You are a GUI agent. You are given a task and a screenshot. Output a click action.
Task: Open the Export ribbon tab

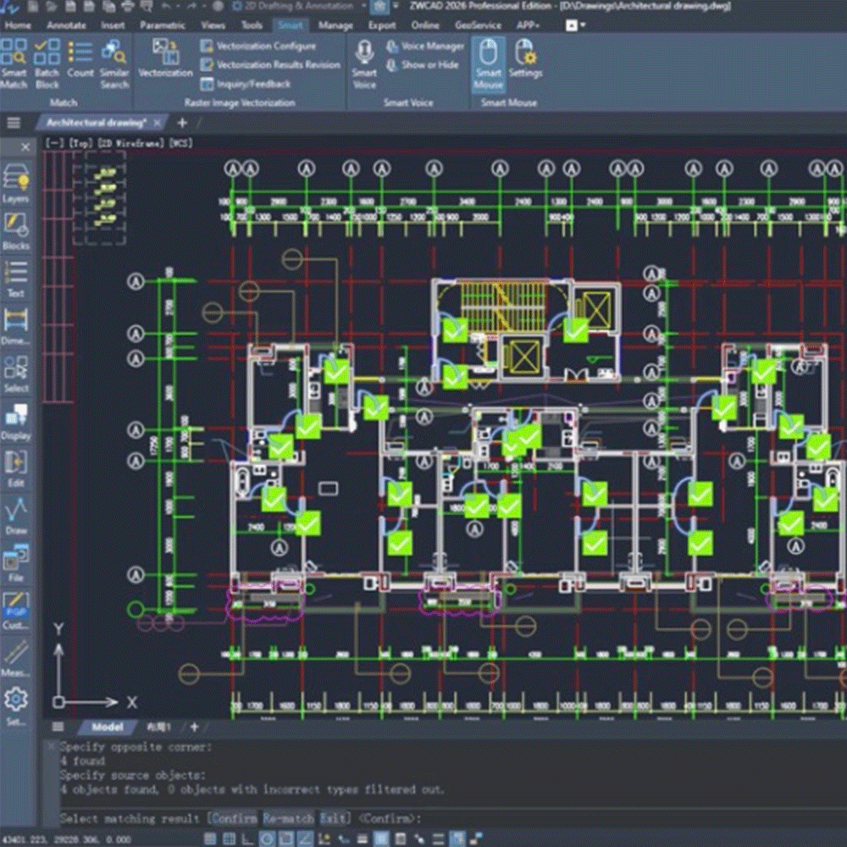381,25
